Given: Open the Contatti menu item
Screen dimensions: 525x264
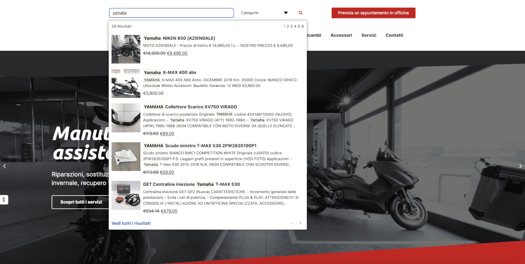Looking at the screenshot, I should pyautogui.click(x=394, y=35).
